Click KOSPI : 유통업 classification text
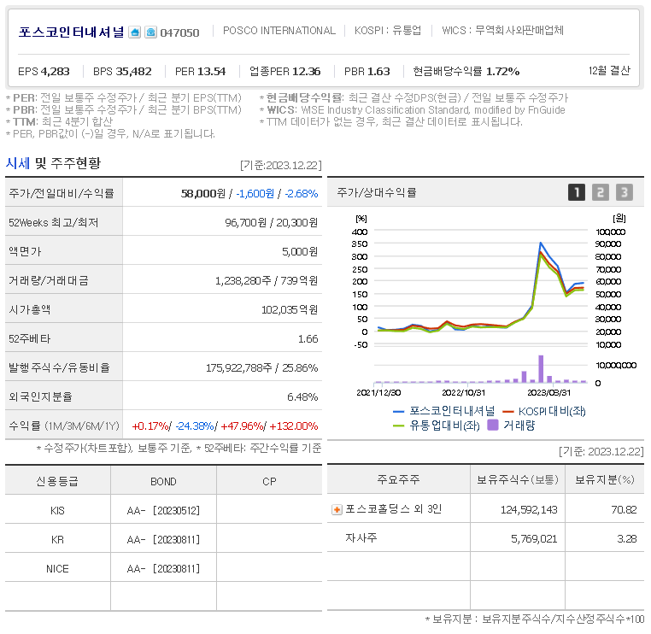Image resolution: width=651 pixels, height=634 pixels. click(388, 30)
